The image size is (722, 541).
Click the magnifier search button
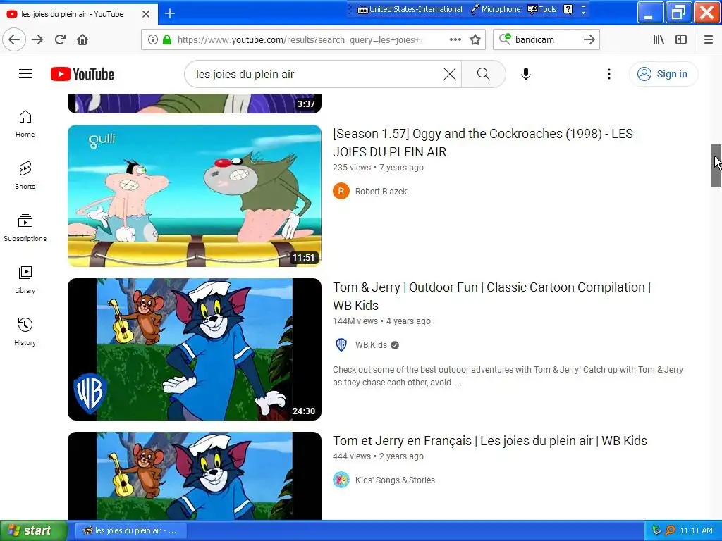[x=483, y=74]
